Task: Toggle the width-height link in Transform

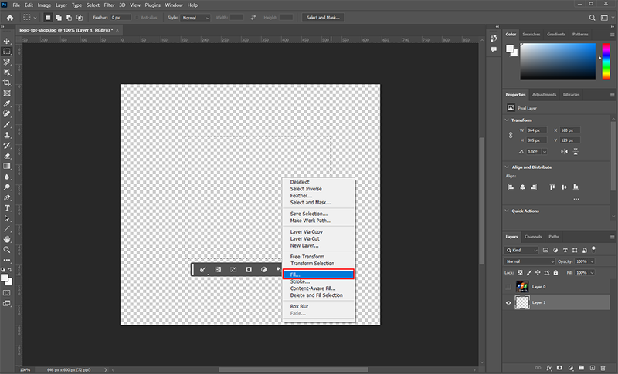Action: tap(511, 135)
